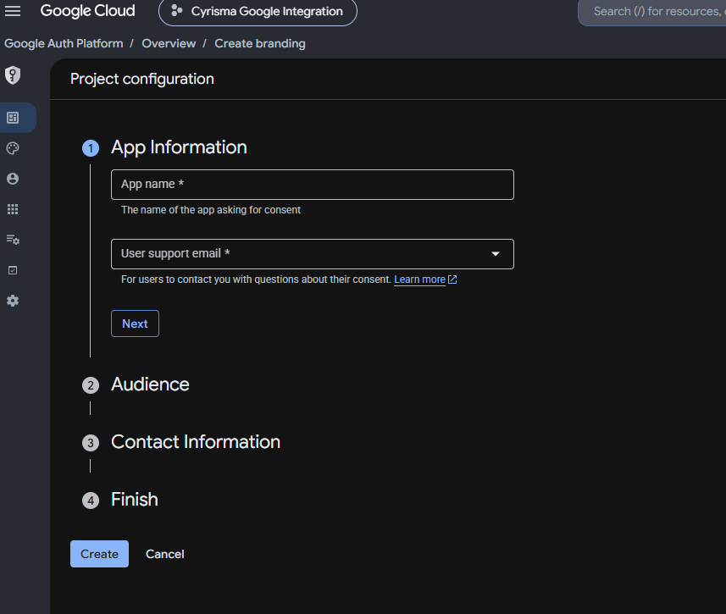The image size is (726, 614).
Task: Open Branding via the palette sidebar icon
Action: [13, 148]
